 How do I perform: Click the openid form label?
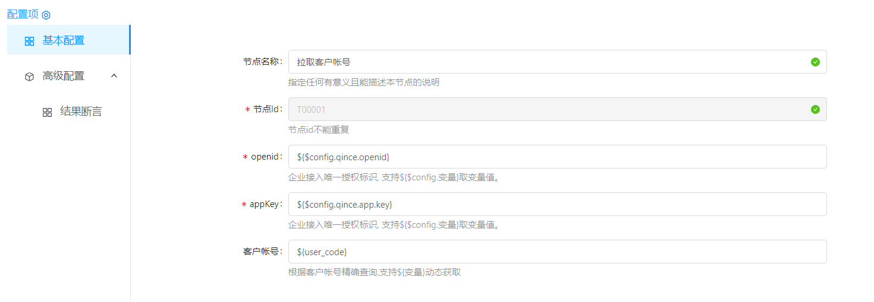265,157
